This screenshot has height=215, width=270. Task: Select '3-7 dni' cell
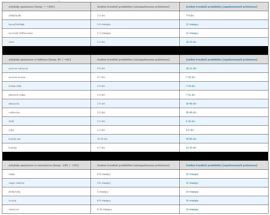coord(135,77)
